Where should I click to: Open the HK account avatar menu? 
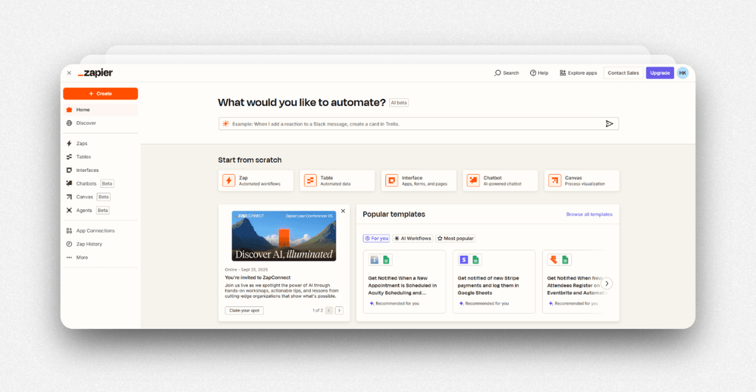[x=683, y=73]
